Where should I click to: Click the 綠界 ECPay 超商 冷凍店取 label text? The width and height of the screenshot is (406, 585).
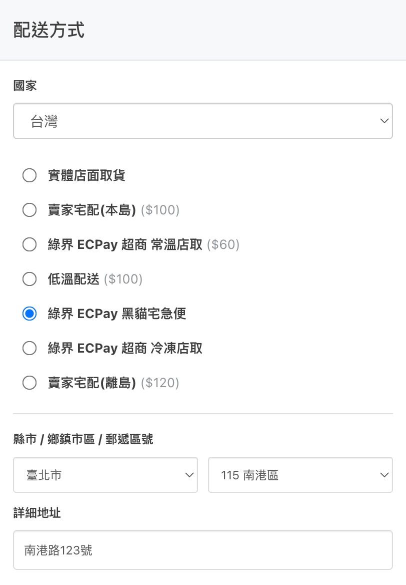125,348
